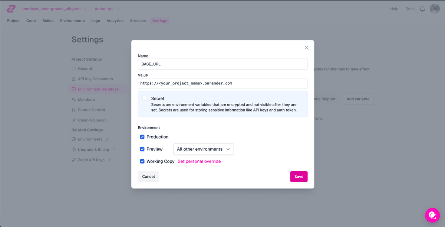Click the Zuplo logo icon

coord(11,9)
